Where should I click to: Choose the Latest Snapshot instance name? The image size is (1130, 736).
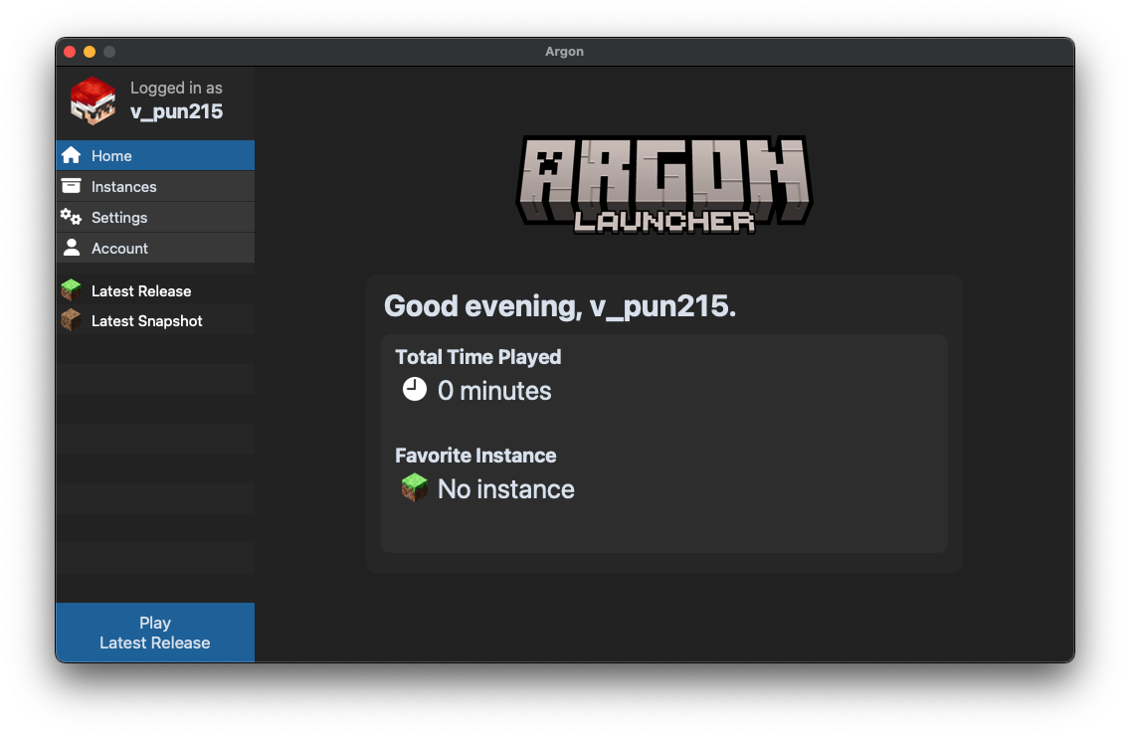click(146, 321)
